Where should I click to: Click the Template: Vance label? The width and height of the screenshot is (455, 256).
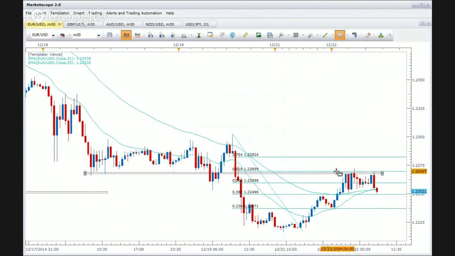point(45,54)
